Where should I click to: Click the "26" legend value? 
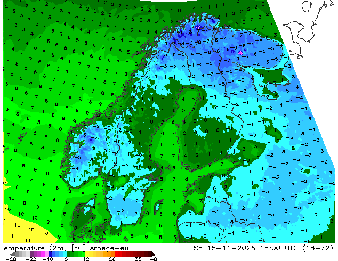click(112, 259)
